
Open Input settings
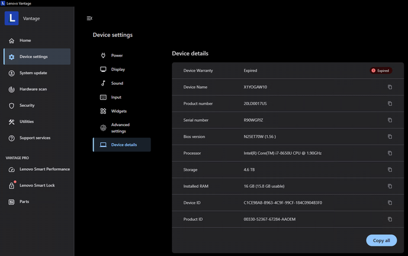(122, 97)
